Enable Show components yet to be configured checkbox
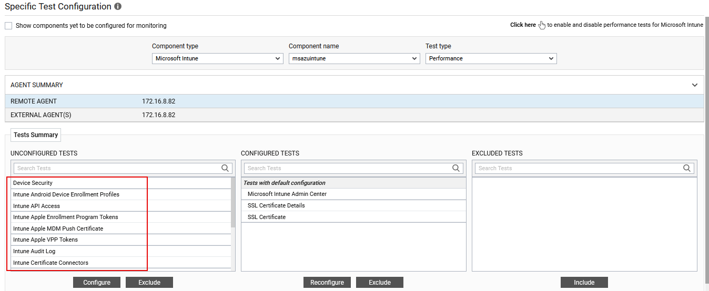This screenshot has width=709, height=291. pyautogui.click(x=8, y=26)
